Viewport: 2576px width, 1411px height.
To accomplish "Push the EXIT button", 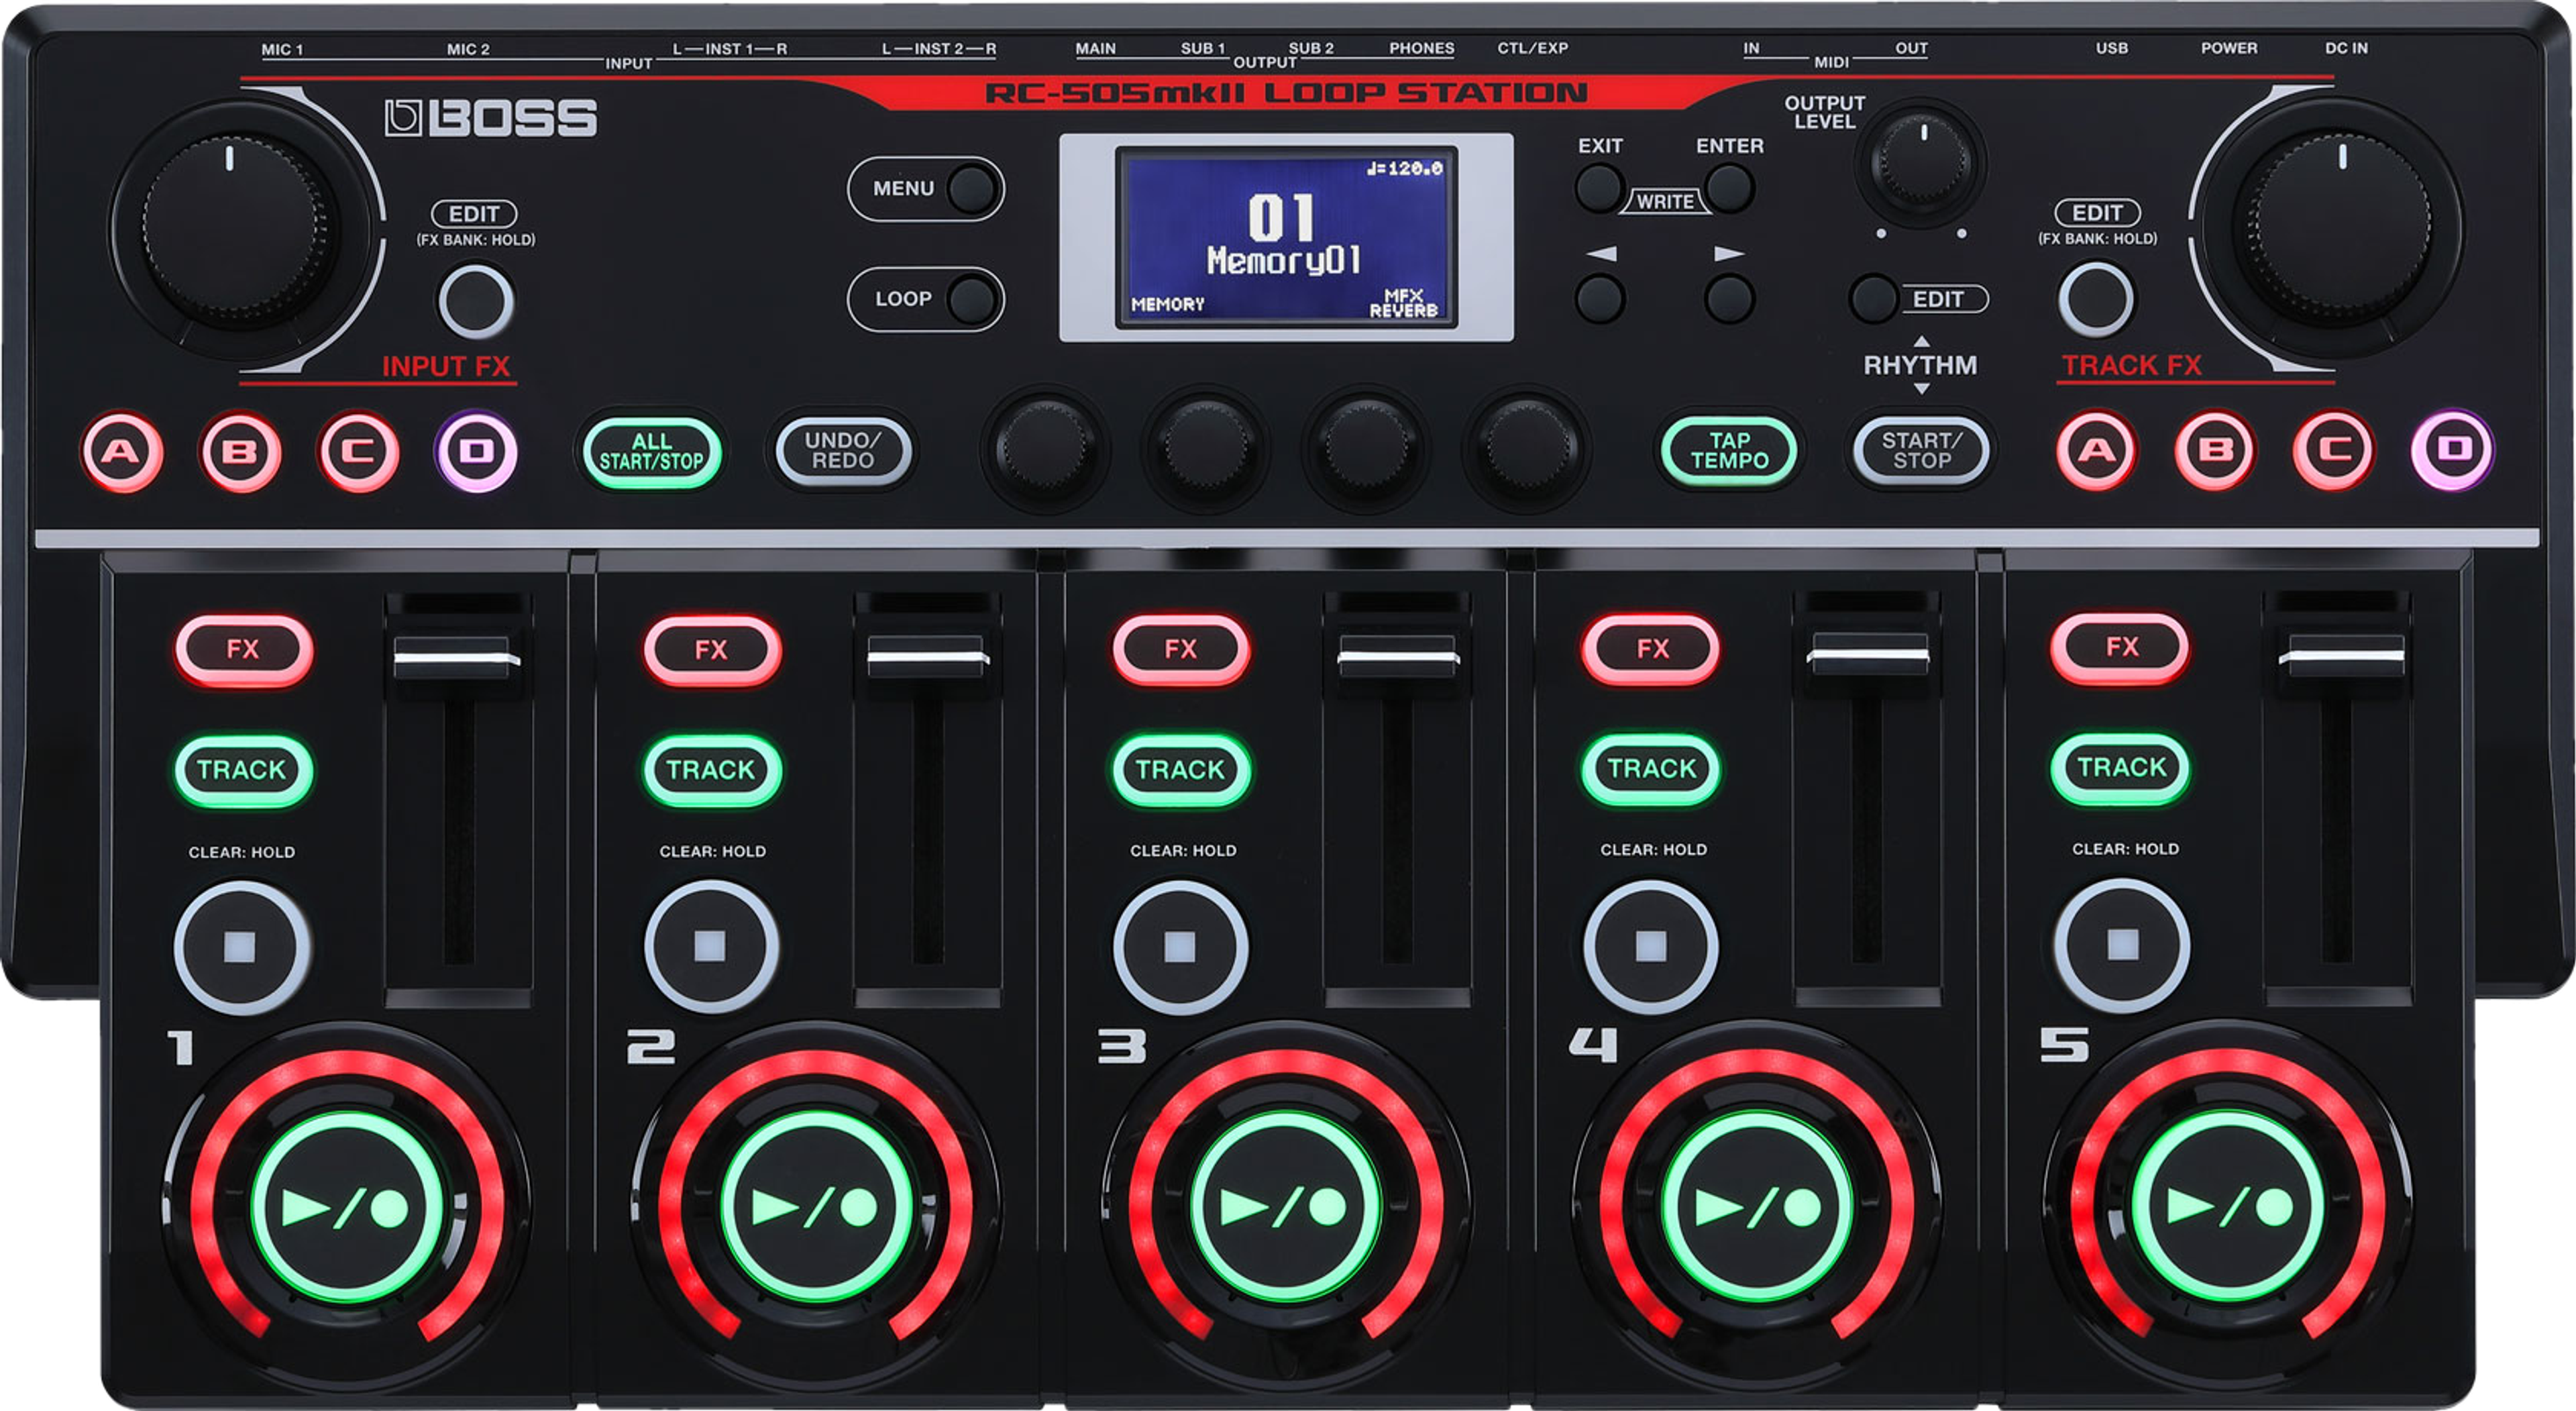I will pyautogui.click(x=1600, y=187).
